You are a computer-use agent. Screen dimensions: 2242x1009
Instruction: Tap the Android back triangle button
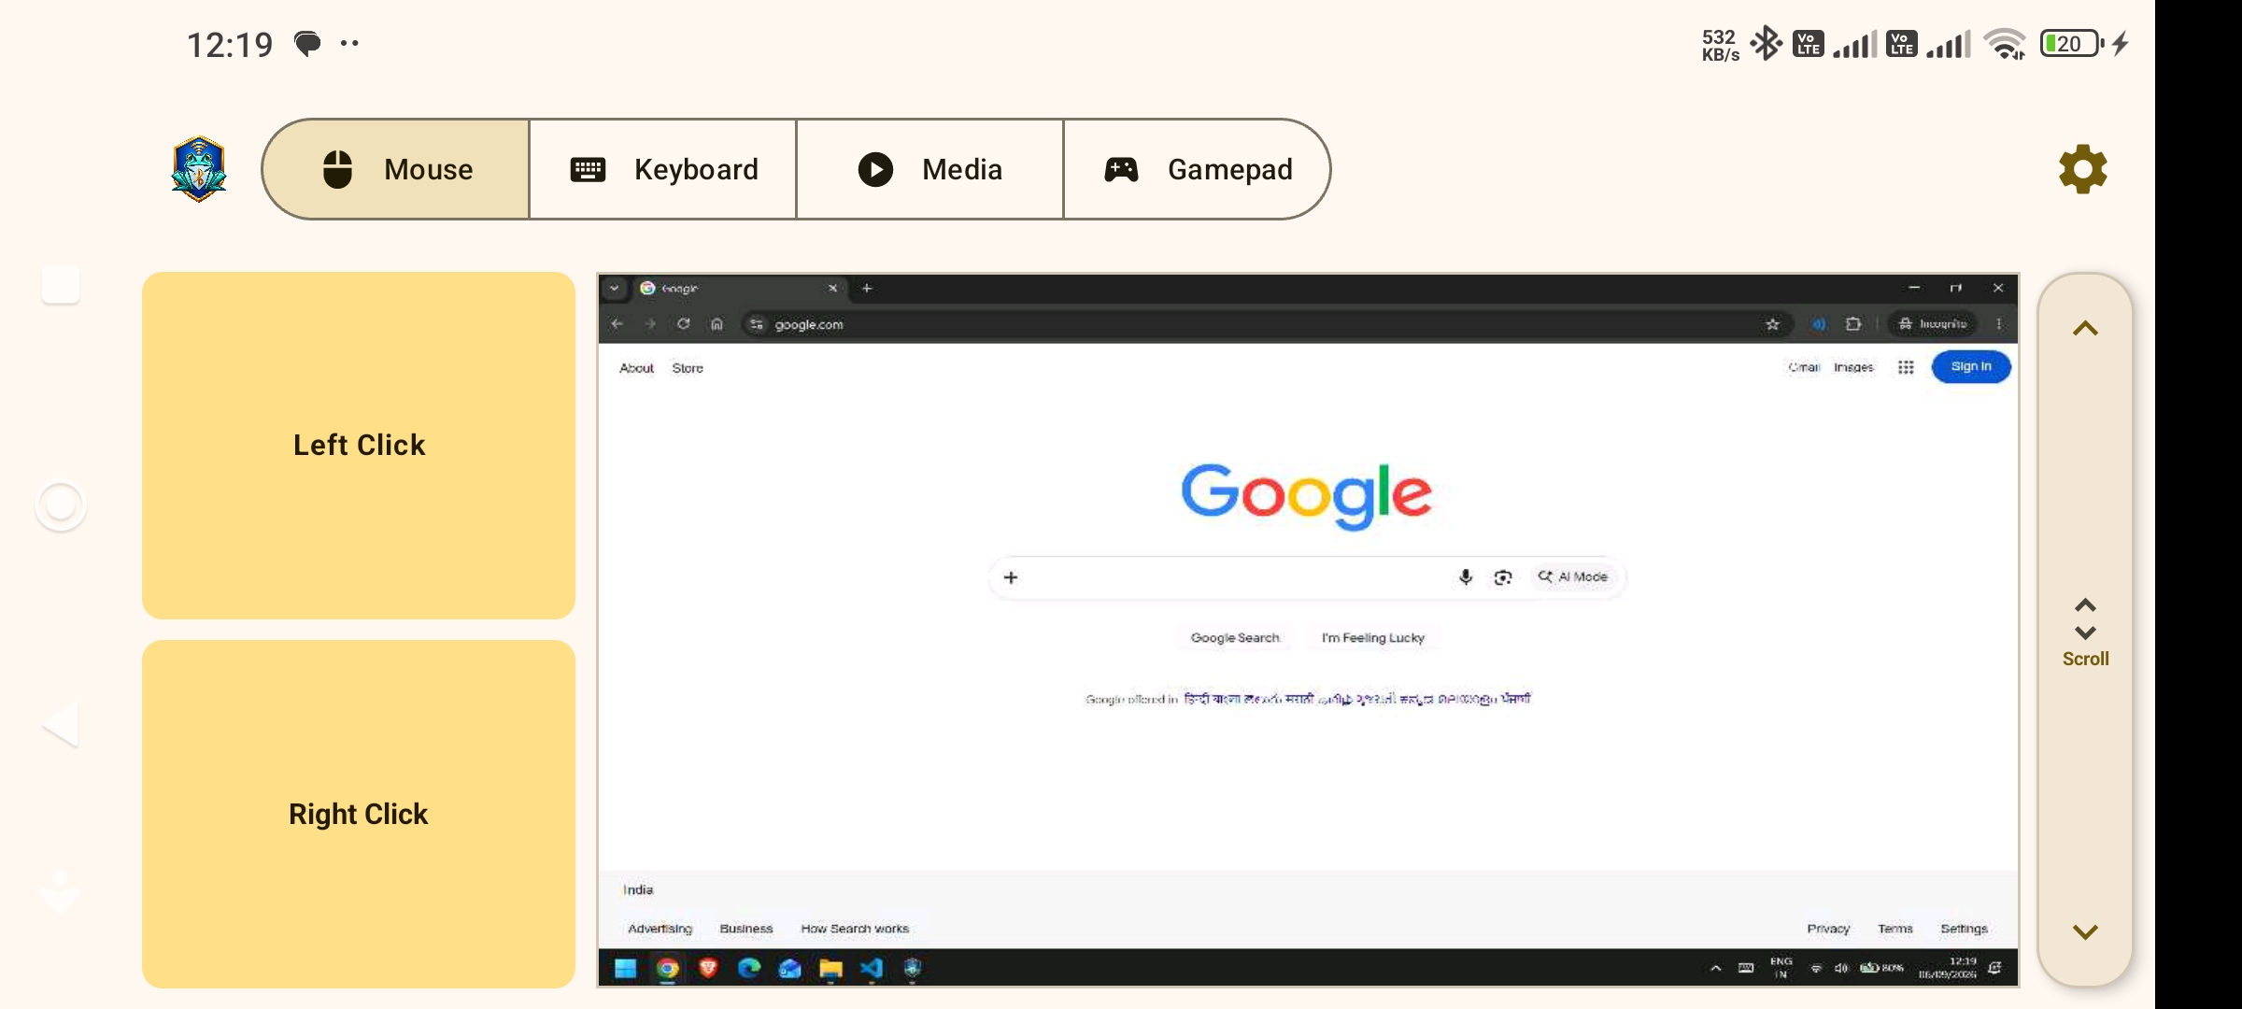(x=61, y=725)
